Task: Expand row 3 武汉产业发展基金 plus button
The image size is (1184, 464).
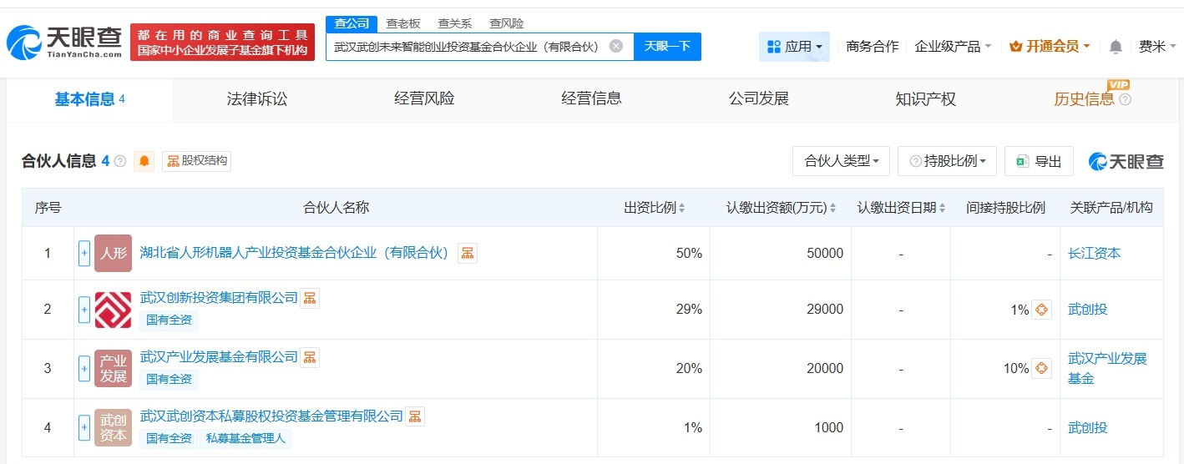Action: pos(84,368)
